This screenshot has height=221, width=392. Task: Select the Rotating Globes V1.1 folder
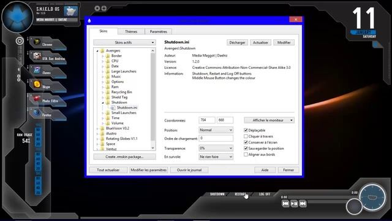click(121, 139)
